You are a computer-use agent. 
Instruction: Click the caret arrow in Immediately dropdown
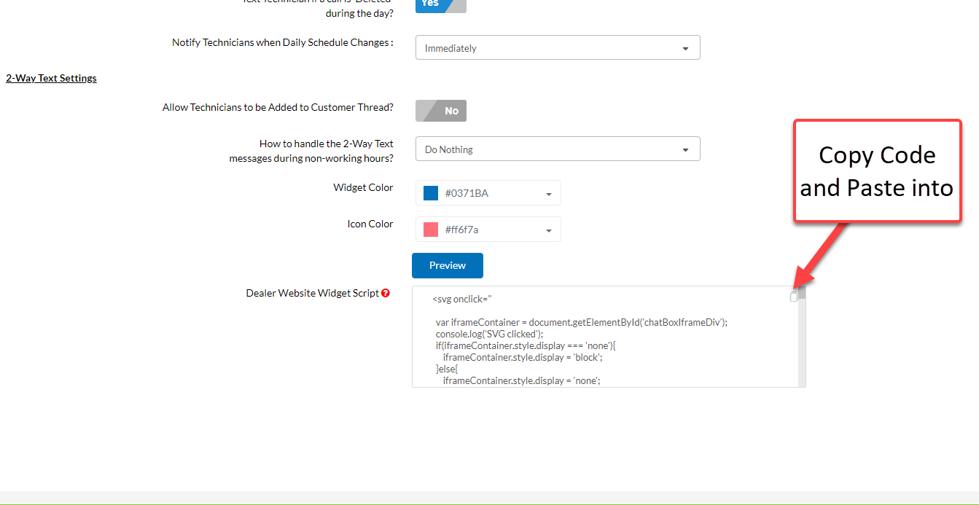[685, 49]
